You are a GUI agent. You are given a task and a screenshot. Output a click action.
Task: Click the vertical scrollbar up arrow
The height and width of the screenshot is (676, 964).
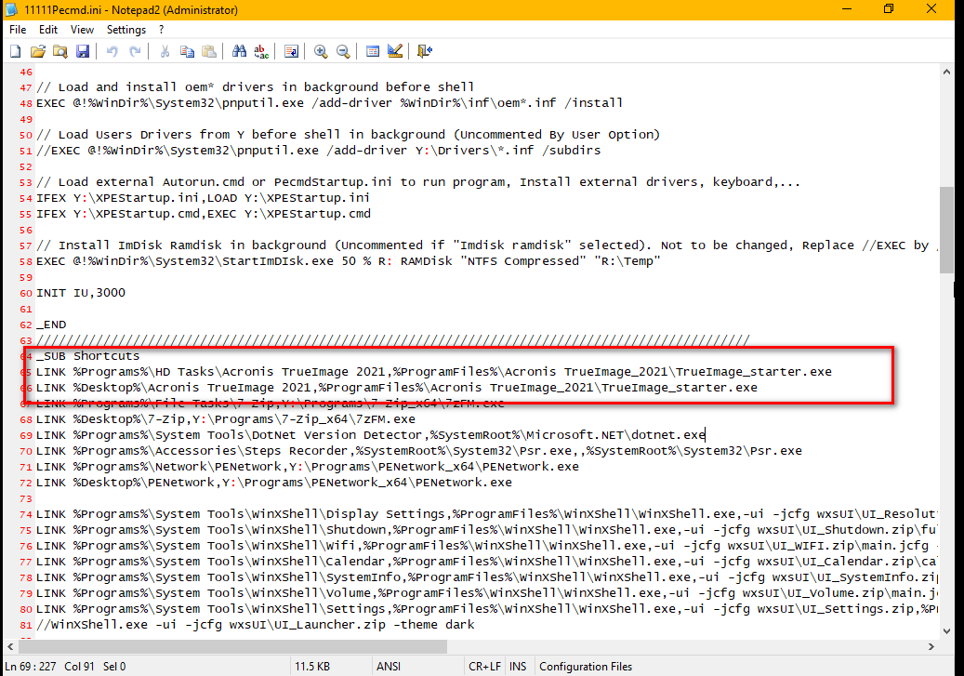pos(946,72)
